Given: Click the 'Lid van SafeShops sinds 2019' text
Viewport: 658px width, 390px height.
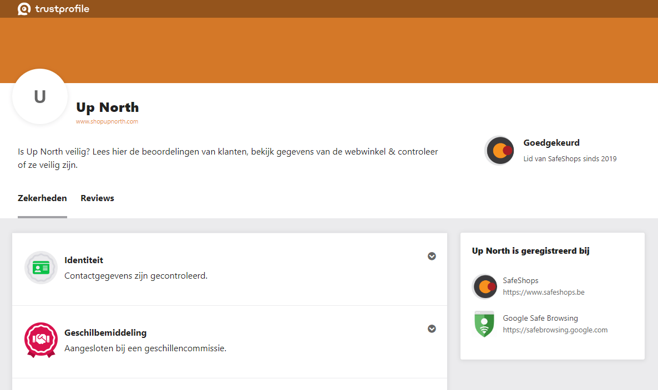Looking at the screenshot, I should pyautogui.click(x=570, y=159).
